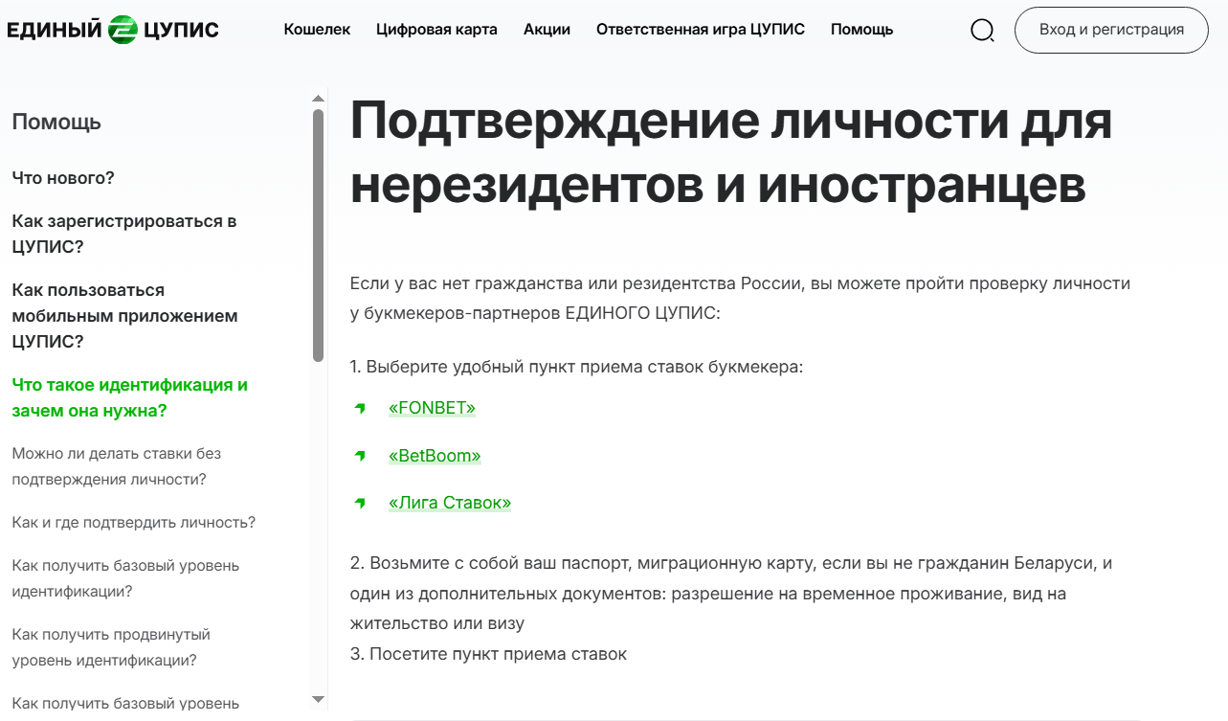Click the arrow bullet beside «Лига Ставок»
Viewport: 1228px width, 721px height.
(x=361, y=503)
